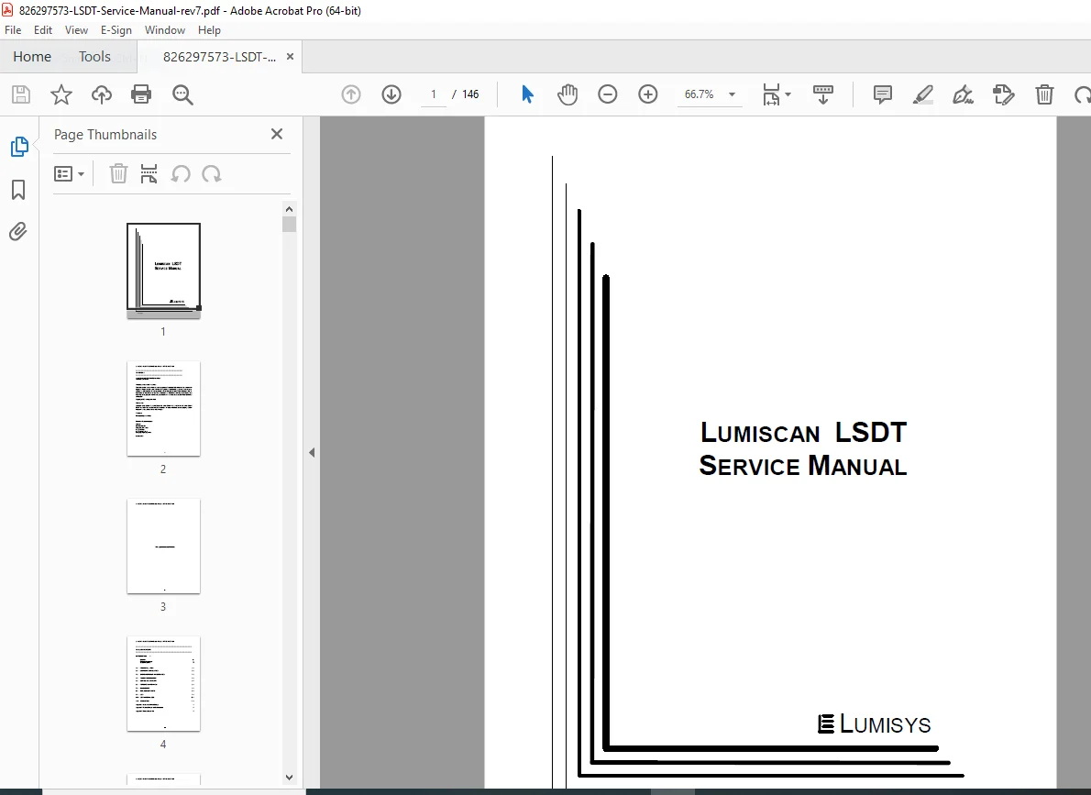Activate the Hand pan tool
Image resolution: width=1091 pixels, height=795 pixels.
(568, 94)
